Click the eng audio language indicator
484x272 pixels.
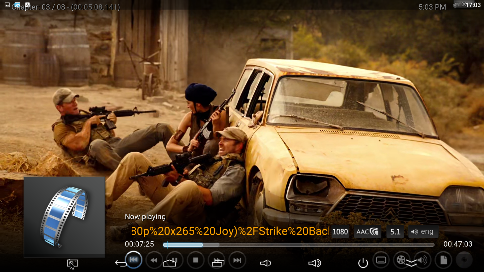click(423, 231)
